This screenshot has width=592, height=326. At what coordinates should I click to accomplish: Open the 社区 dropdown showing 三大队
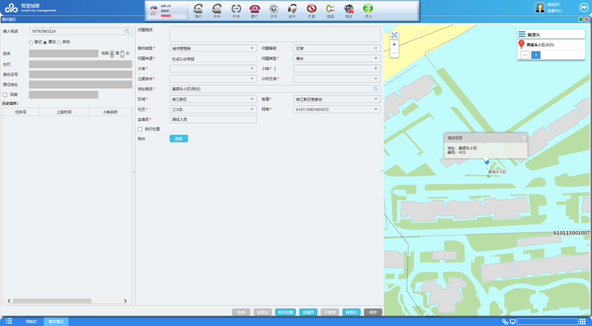(213, 110)
